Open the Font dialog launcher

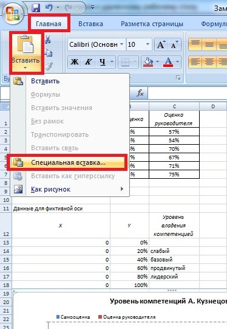pyautogui.click(x=178, y=78)
